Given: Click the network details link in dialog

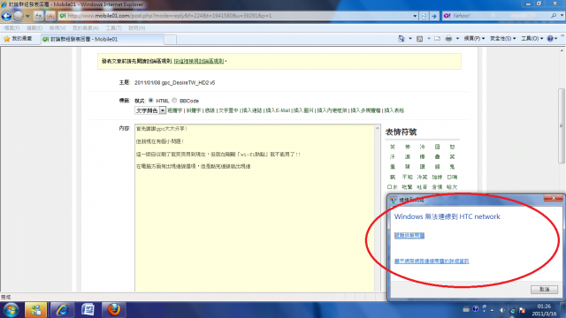Looking at the screenshot, I should coord(432,261).
